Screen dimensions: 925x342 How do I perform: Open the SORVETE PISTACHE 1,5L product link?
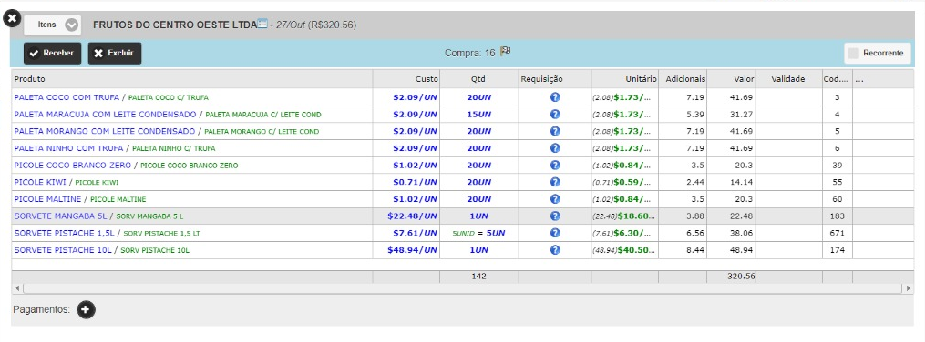(65, 233)
